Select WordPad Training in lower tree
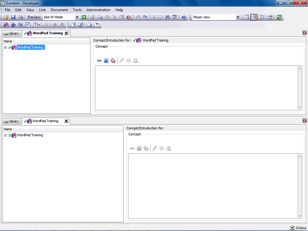The height and width of the screenshot is (231, 308). pyautogui.click(x=30, y=135)
